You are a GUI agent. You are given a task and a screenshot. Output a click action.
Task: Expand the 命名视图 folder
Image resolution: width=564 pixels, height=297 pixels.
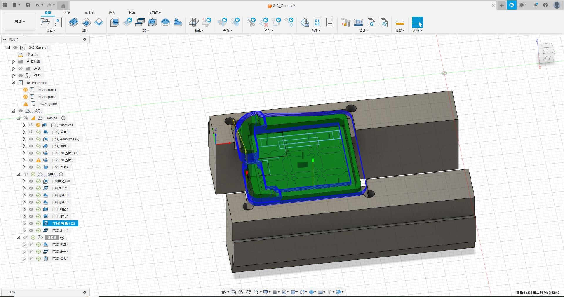tap(13, 62)
